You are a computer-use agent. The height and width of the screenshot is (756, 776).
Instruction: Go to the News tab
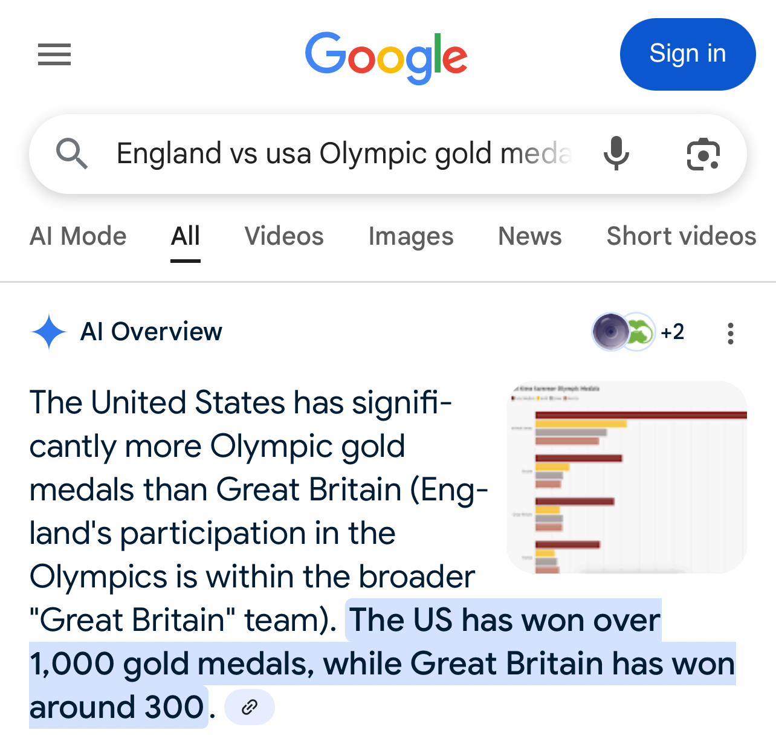(x=530, y=236)
